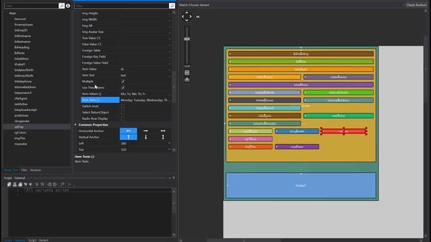Enable the Switch Inset checkbox
Screen dimensions: 431x242
pyautogui.click(x=123, y=106)
